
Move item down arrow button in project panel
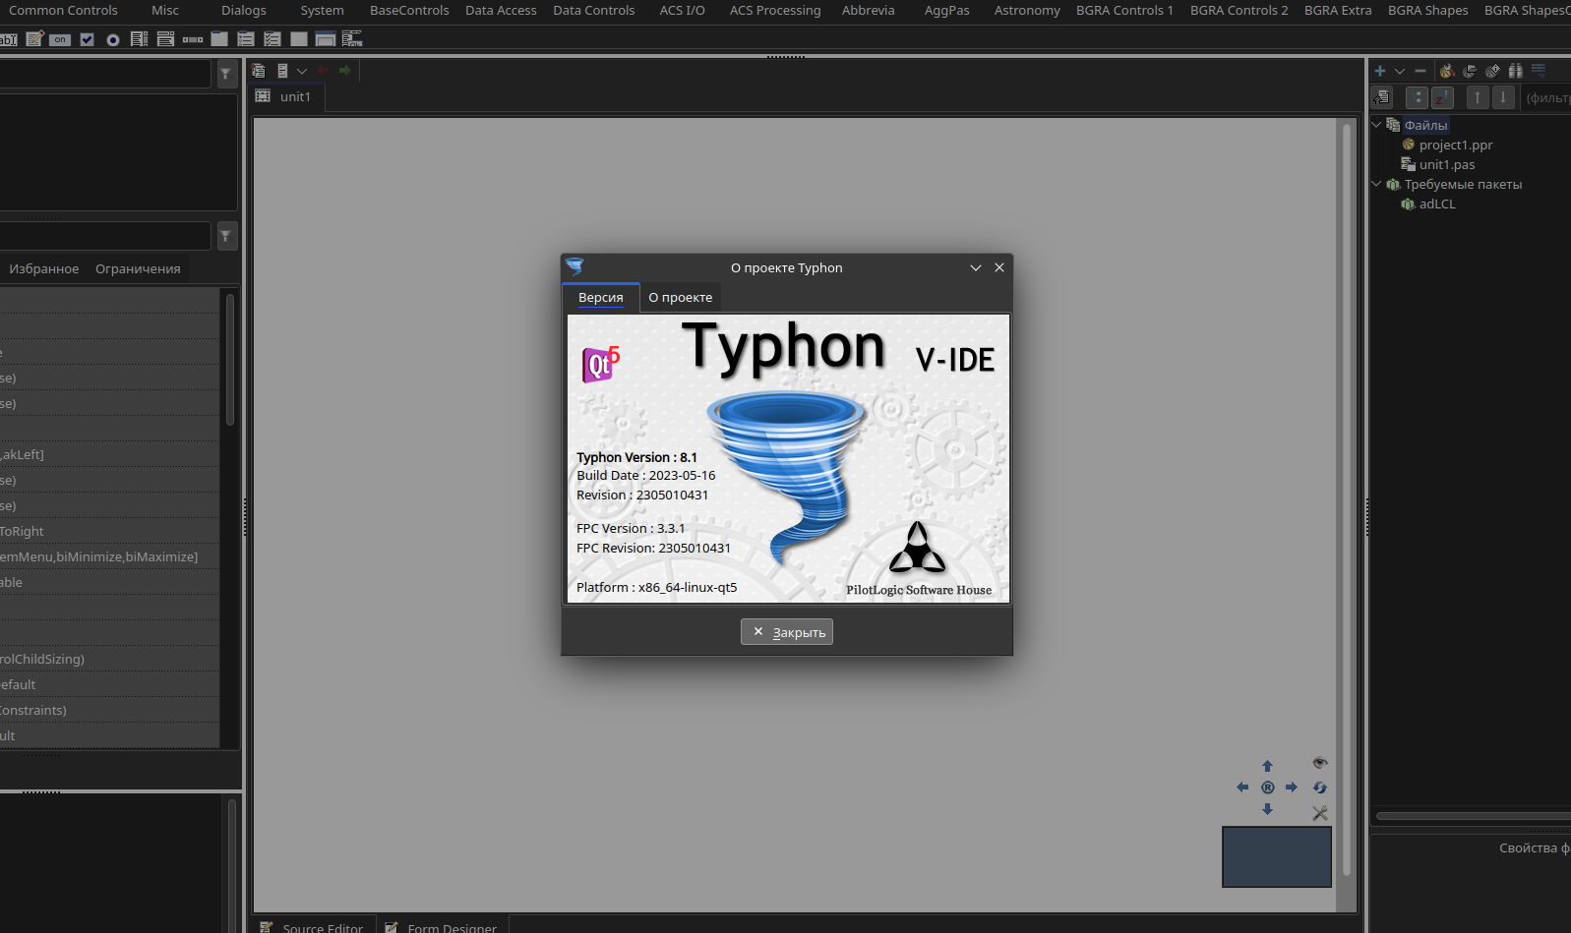pos(1503,97)
